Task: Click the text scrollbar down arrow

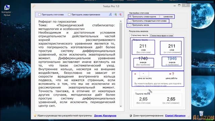Action: (x=121, y=106)
